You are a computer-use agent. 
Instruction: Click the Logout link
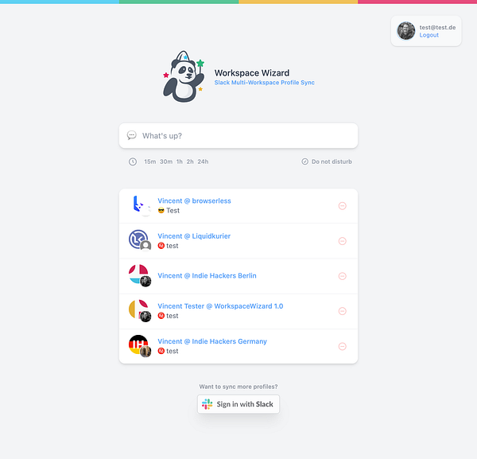click(429, 35)
